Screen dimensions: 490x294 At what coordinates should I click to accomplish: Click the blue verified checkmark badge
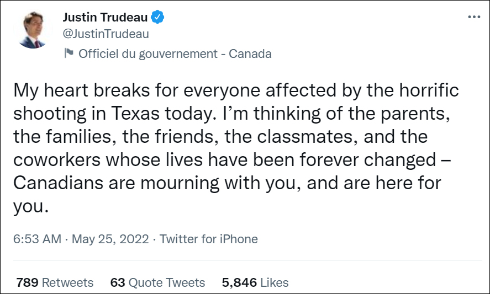point(158,17)
